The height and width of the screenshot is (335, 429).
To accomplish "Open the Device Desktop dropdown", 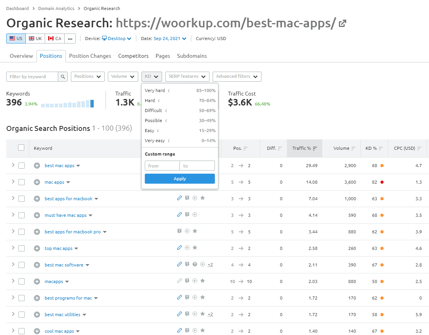I will (x=117, y=39).
